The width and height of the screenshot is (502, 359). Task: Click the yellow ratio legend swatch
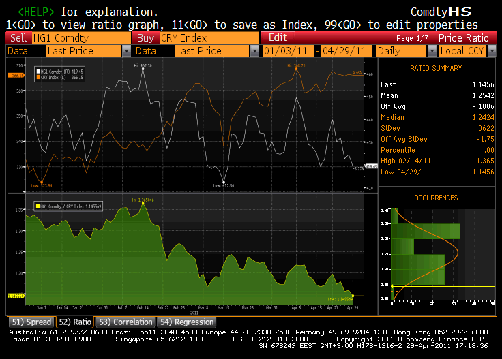pos(38,206)
